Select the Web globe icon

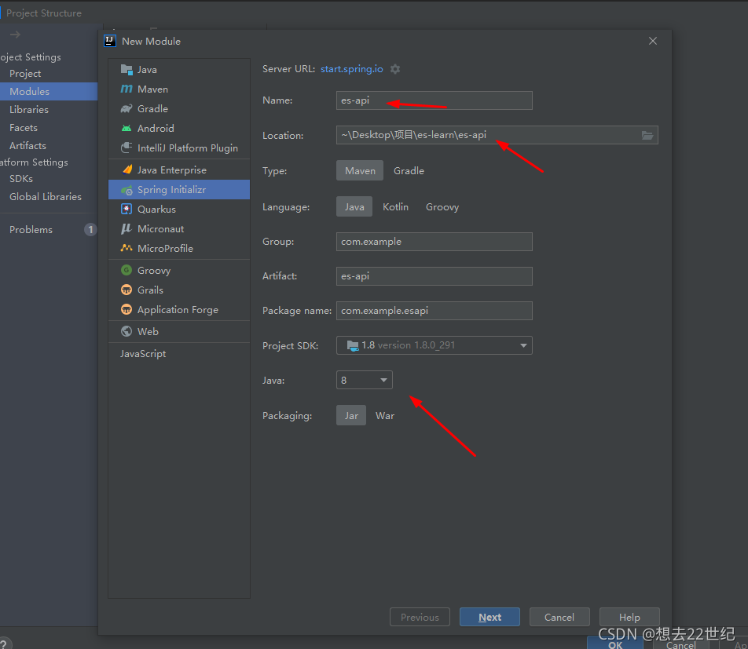126,331
